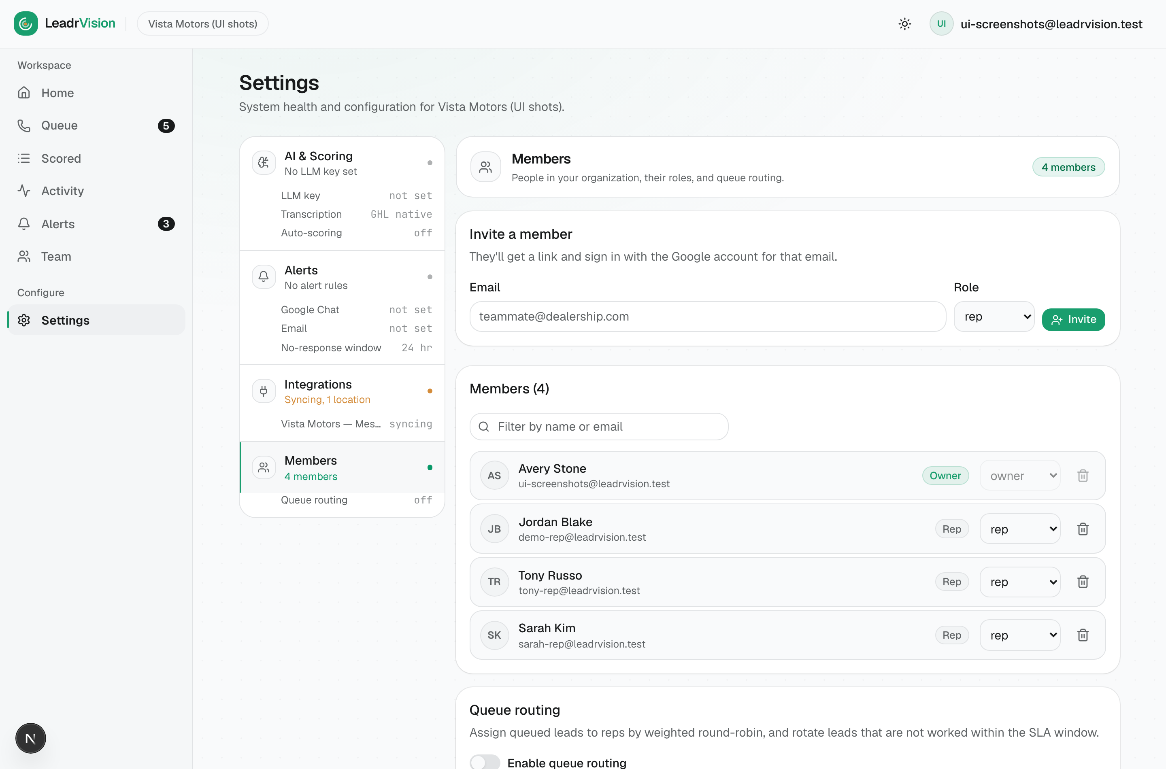This screenshot has width=1166, height=769.
Task: Enable queue routing toggle switch
Action: [x=485, y=763]
